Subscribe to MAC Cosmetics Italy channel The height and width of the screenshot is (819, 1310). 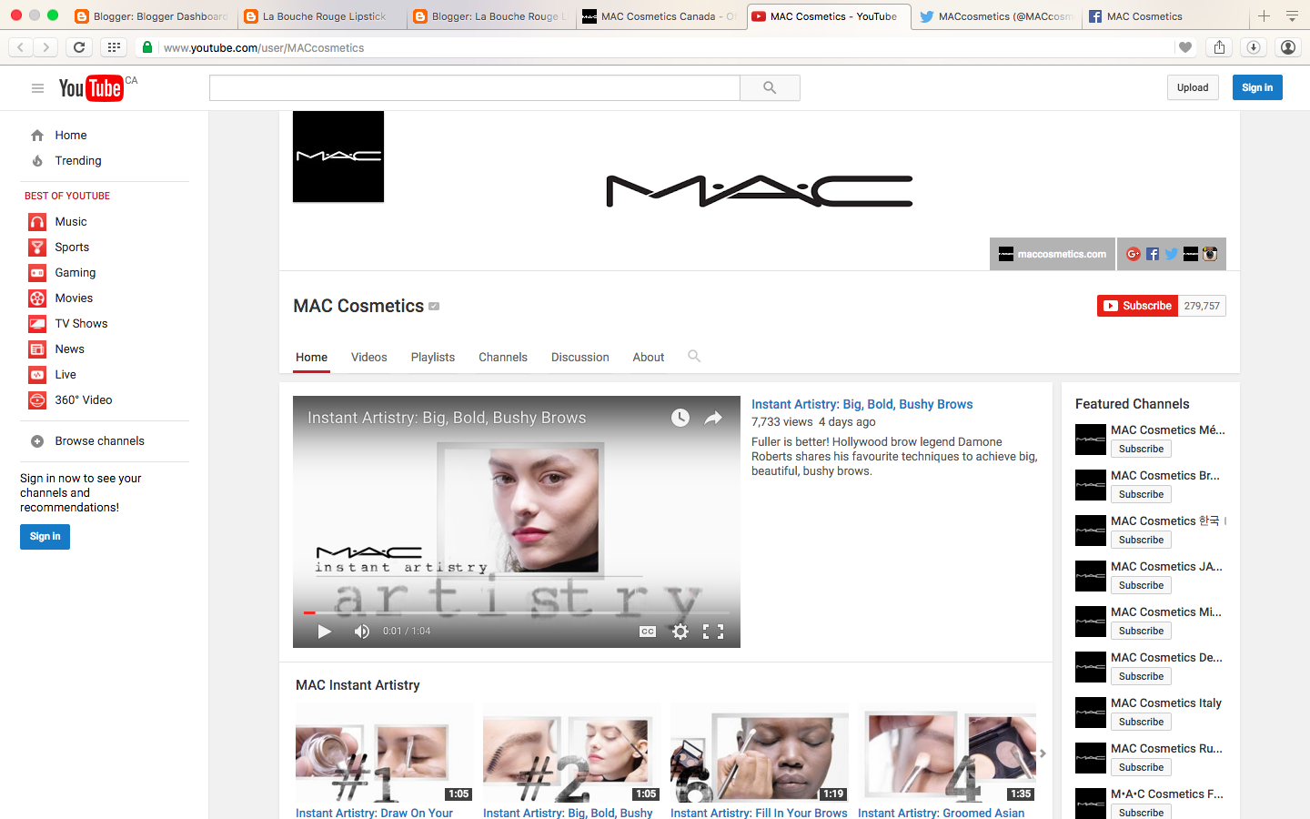(x=1141, y=722)
